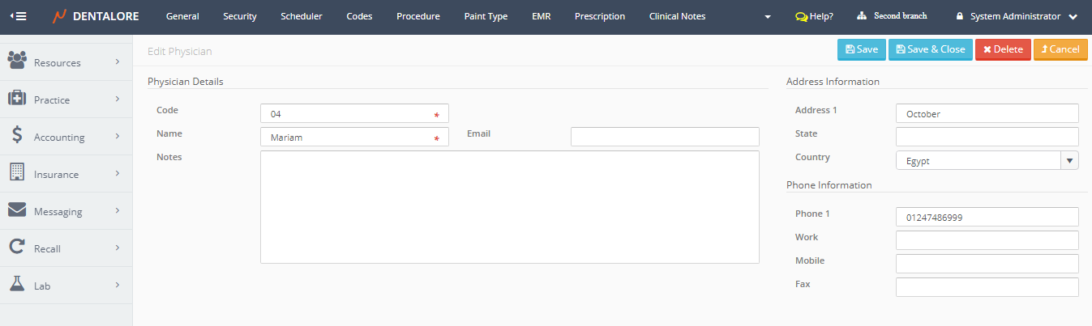The height and width of the screenshot is (326, 1092).
Task: Expand the Resources sidebar chevron
Action: point(118,61)
